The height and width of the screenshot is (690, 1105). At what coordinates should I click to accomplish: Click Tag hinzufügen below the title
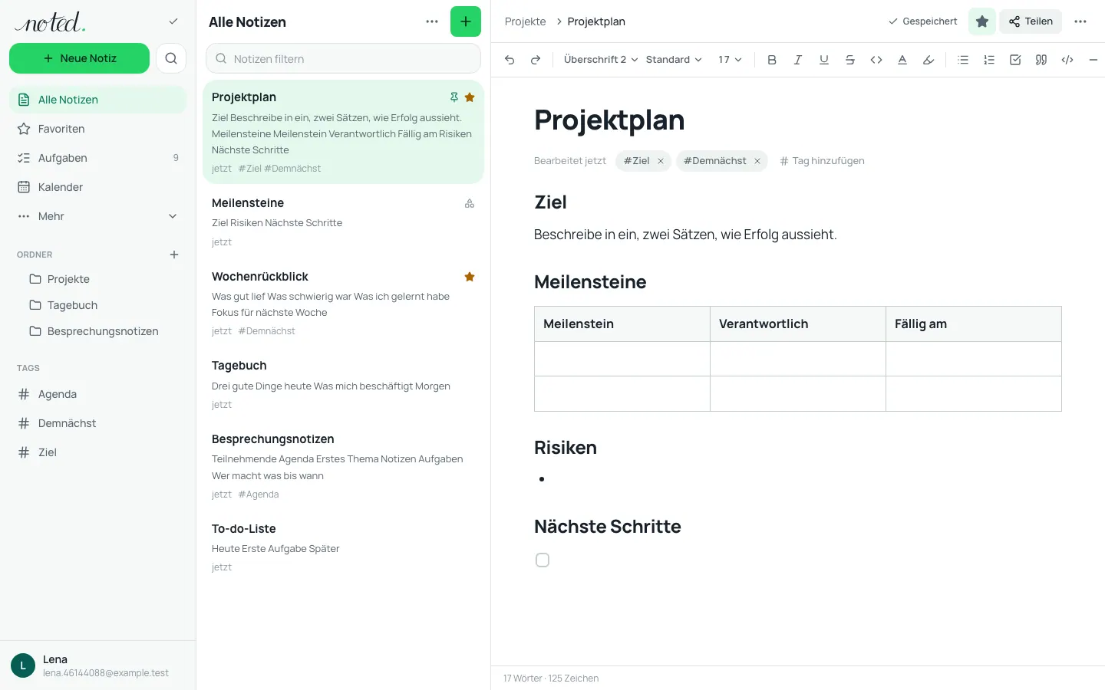click(x=823, y=161)
